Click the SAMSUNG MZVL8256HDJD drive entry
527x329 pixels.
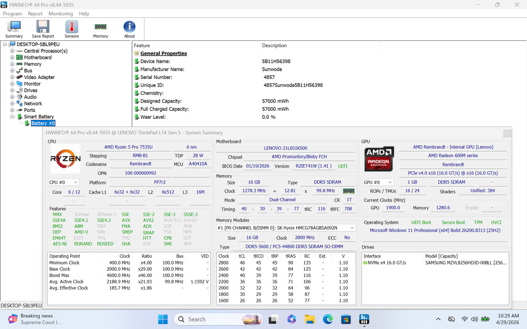[466, 263]
